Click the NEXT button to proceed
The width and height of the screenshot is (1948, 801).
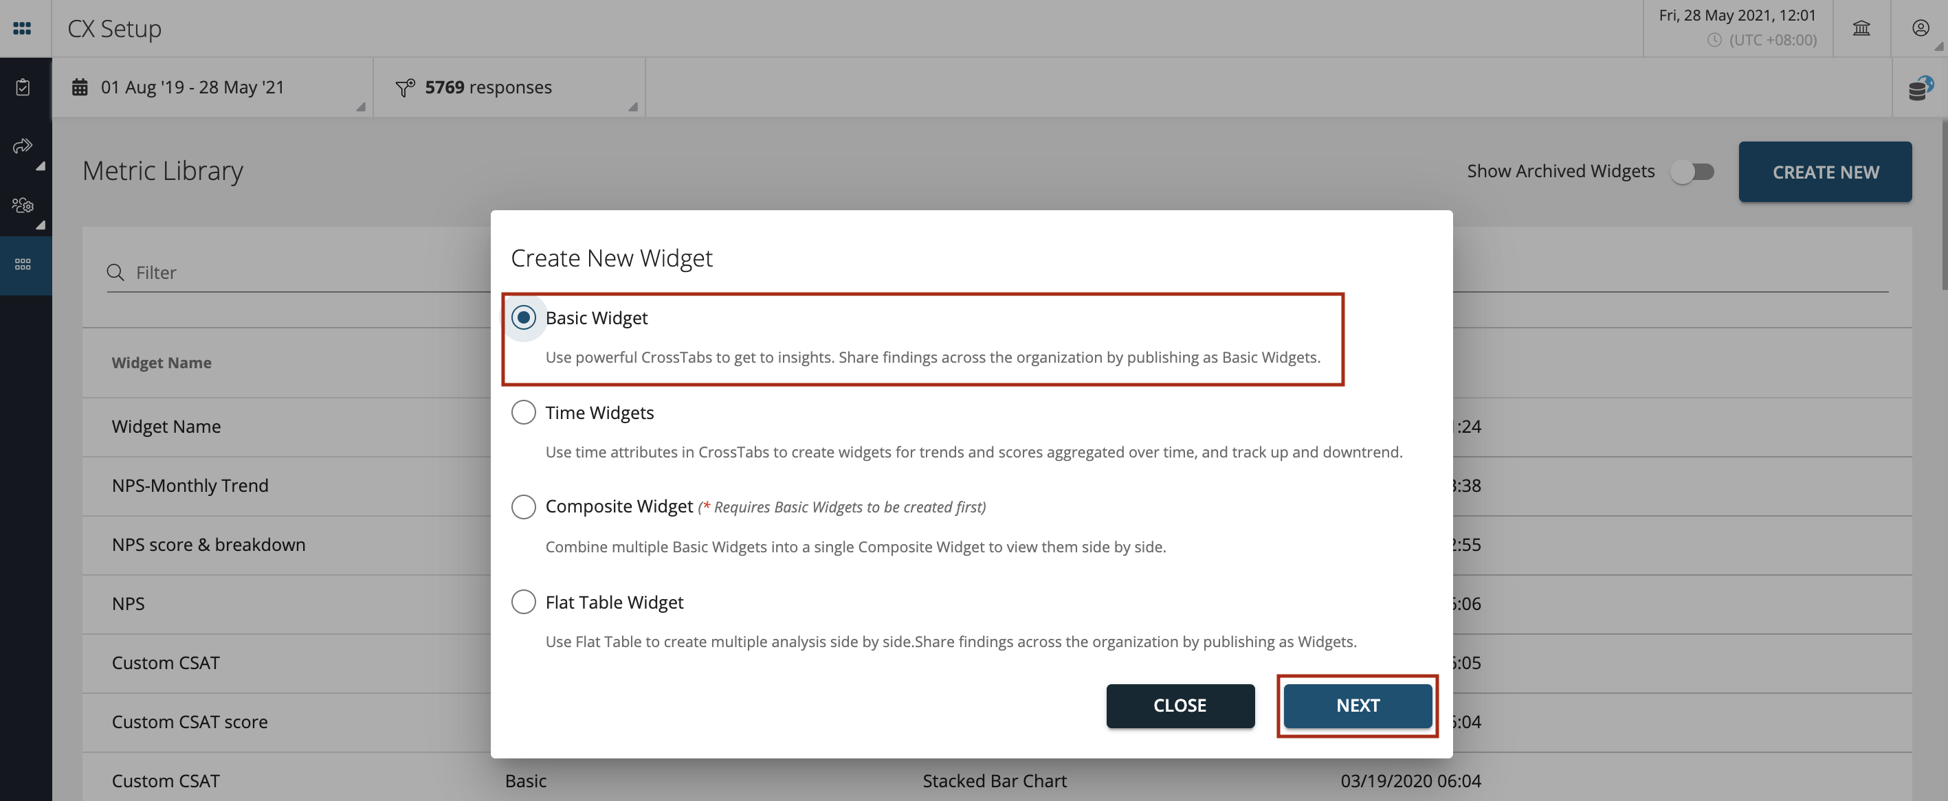[1357, 706]
